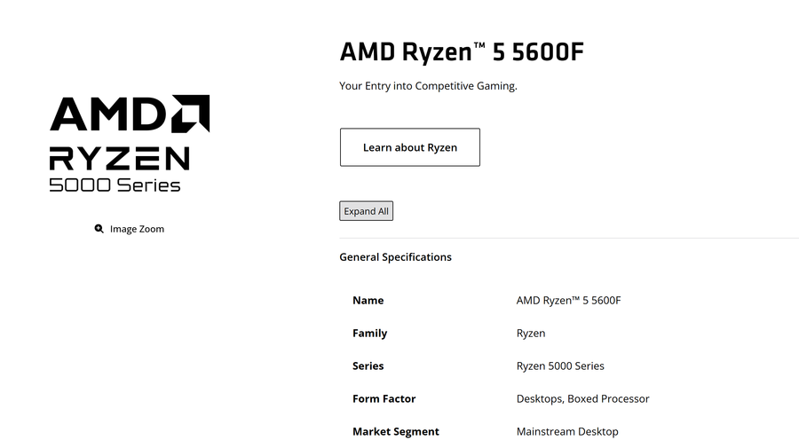Click the Image Zoom magnifier icon
Image resolution: width=799 pixels, height=448 pixels.
pos(99,229)
